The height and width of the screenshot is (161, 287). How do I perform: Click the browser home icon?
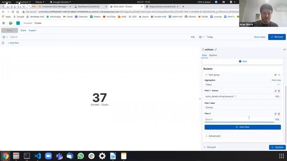pos(17,12)
